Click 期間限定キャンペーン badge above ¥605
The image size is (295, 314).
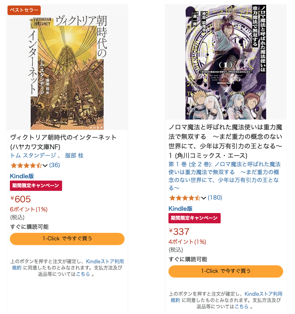coord(36,186)
